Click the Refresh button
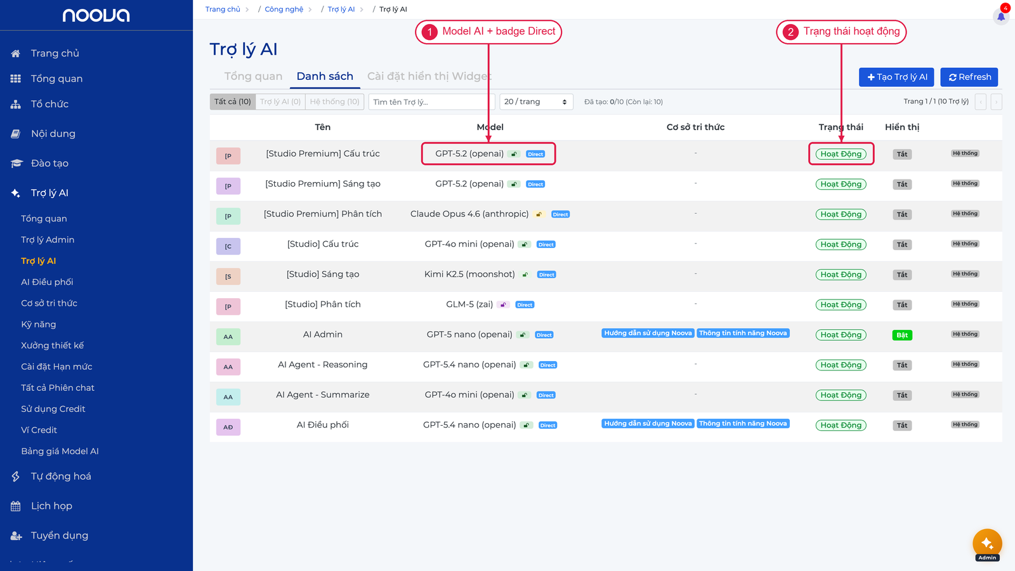Screen dimensions: 1015x571 [969, 77]
